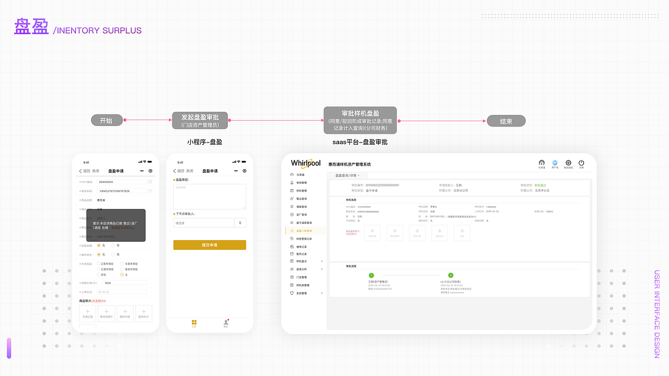
Task: Open 样机库管理 in the sidebar
Action: tap(299, 285)
